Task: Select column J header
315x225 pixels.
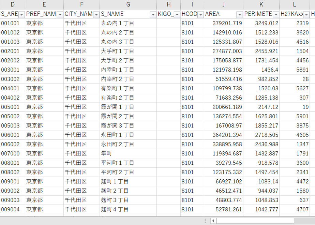Action: point(224,4)
